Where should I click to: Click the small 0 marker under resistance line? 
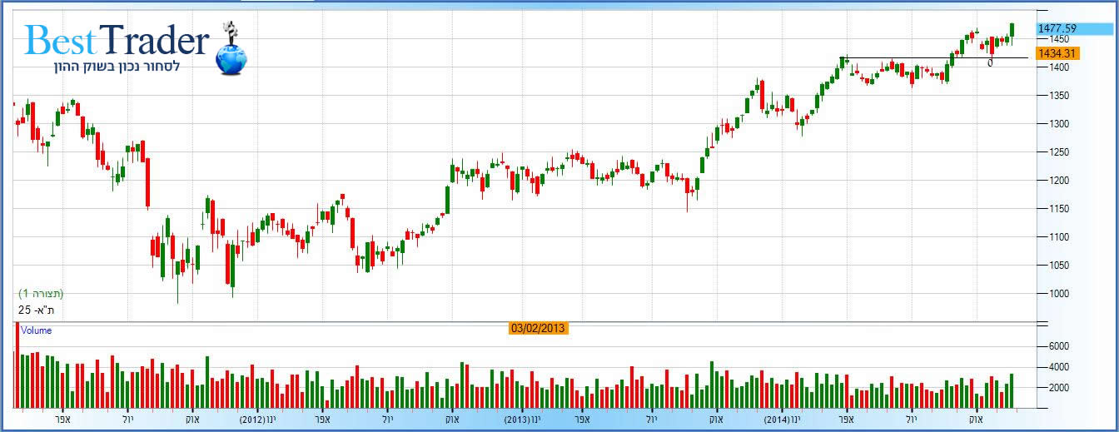click(990, 63)
